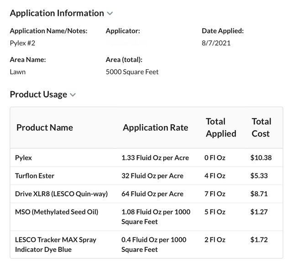Sort by the Product Name column header
This screenshot has width=292, height=267.
45,127
